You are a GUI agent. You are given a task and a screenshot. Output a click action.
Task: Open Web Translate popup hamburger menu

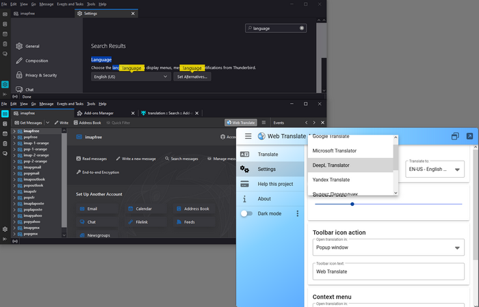click(248, 136)
